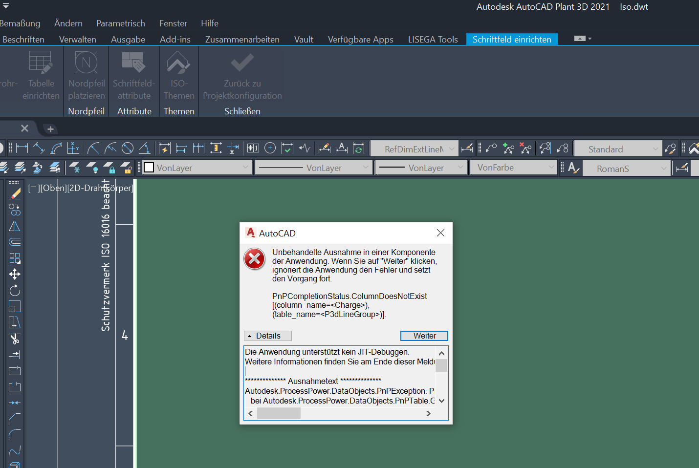Select the Linear dimension tool
Image resolution: width=699 pixels, height=468 pixels.
pyautogui.click(x=22, y=148)
